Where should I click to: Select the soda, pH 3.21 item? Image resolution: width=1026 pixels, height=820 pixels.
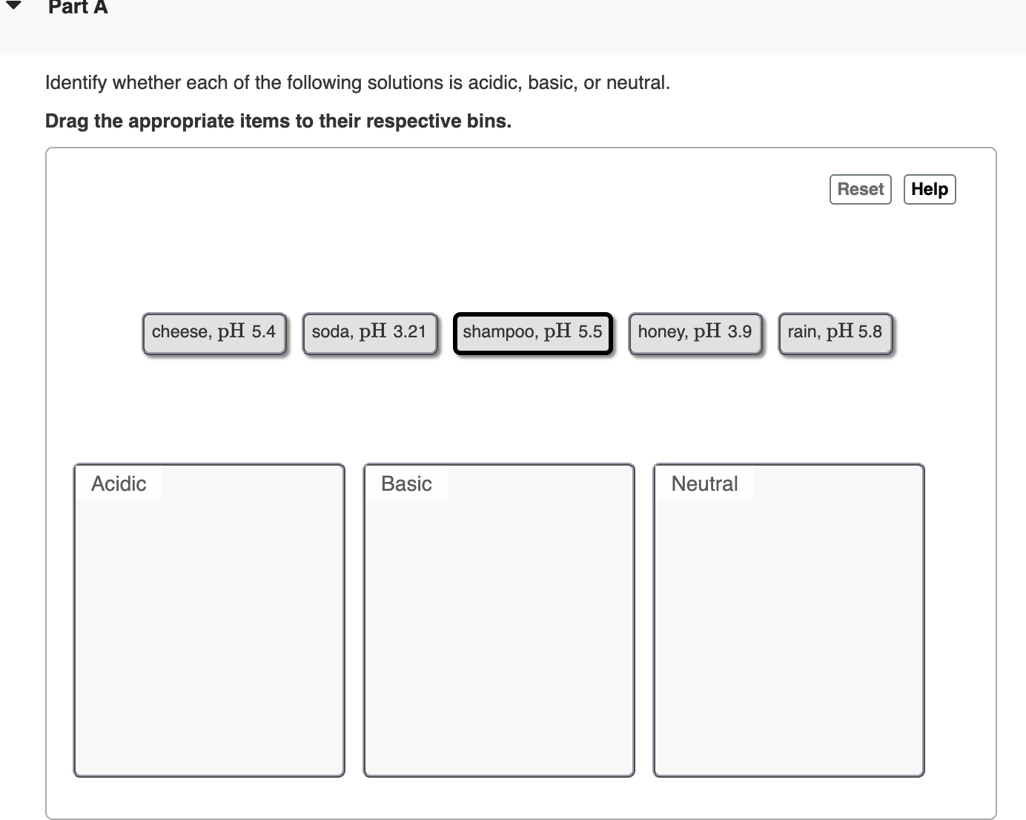point(369,333)
